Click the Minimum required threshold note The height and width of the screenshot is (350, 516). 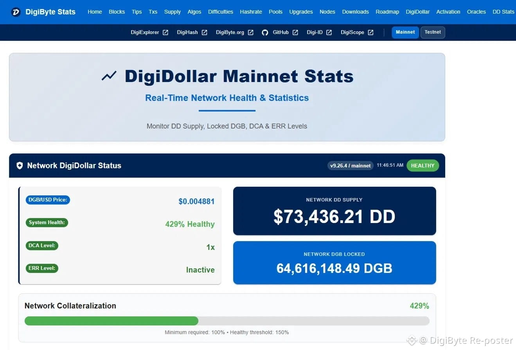tap(227, 332)
